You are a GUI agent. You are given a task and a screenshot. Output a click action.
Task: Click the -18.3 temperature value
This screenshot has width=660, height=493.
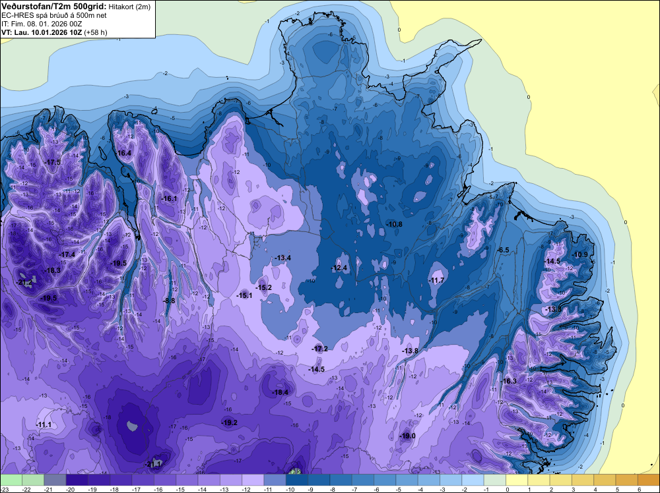[x=53, y=270]
